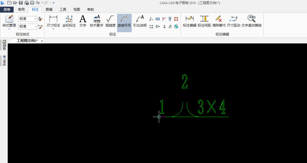Open 样式管理 style manager
307x163 pixels.
click(x=9, y=21)
